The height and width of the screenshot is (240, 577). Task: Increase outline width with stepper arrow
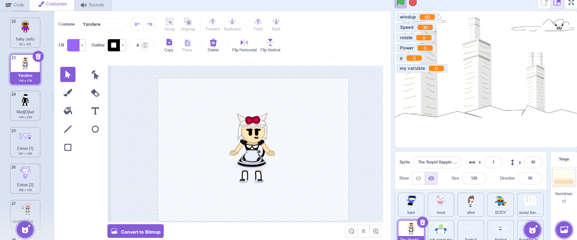145,43
